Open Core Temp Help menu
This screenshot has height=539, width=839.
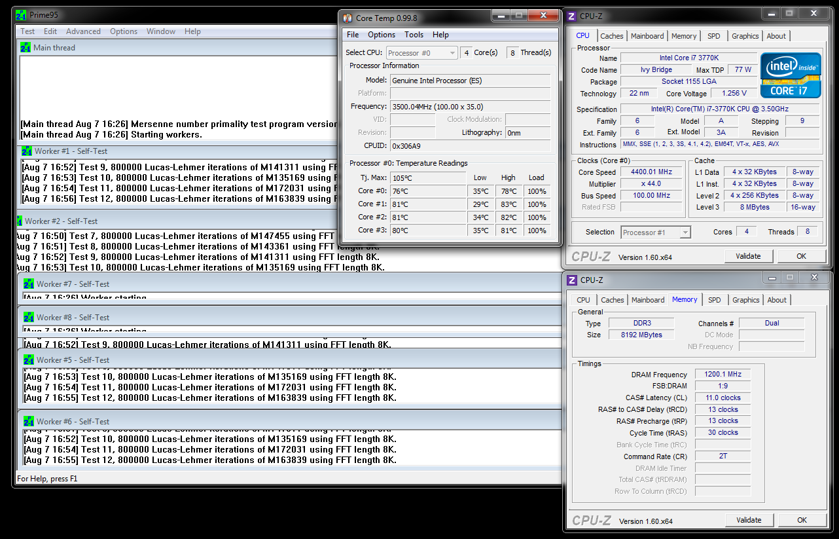pyautogui.click(x=440, y=35)
